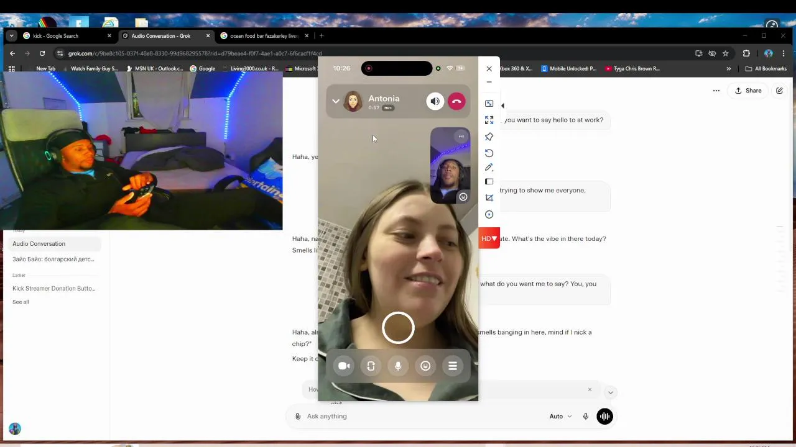This screenshot has width=796, height=447.
Task: Open the Extensions puzzle icon
Action: tap(746, 53)
